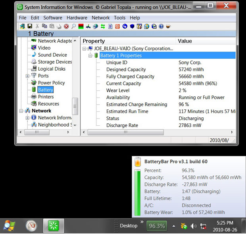Click the network connection tray icon
Viewport: 246px width, 234px height.
203,226
